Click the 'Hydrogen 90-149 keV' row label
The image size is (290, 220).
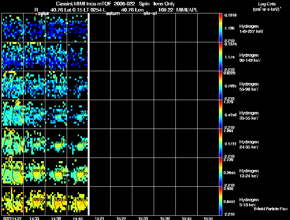250,58
